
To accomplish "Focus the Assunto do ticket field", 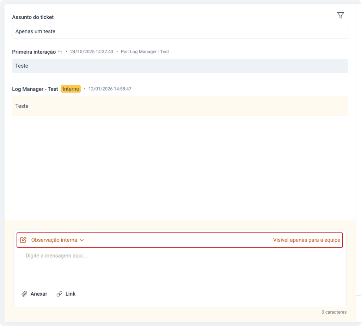I will 180,31.
